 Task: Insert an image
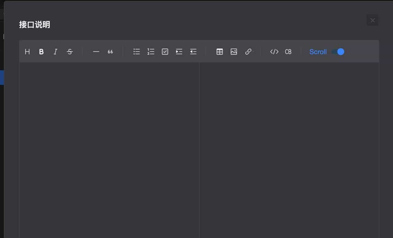click(234, 52)
